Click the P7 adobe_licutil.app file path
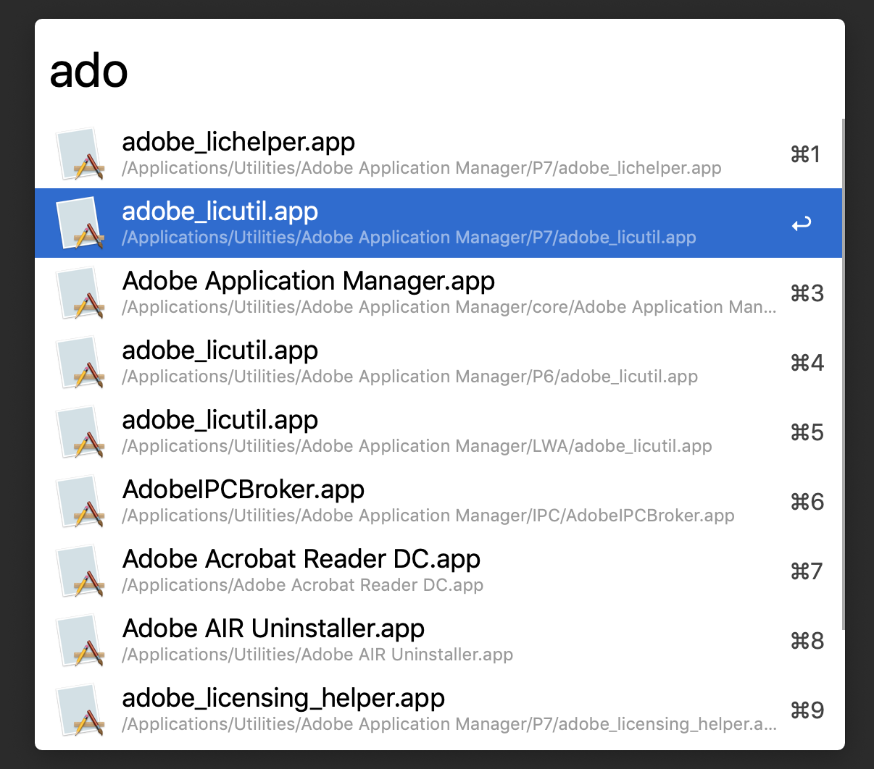Screen dimensions: 874x769 tap(409, 238)
